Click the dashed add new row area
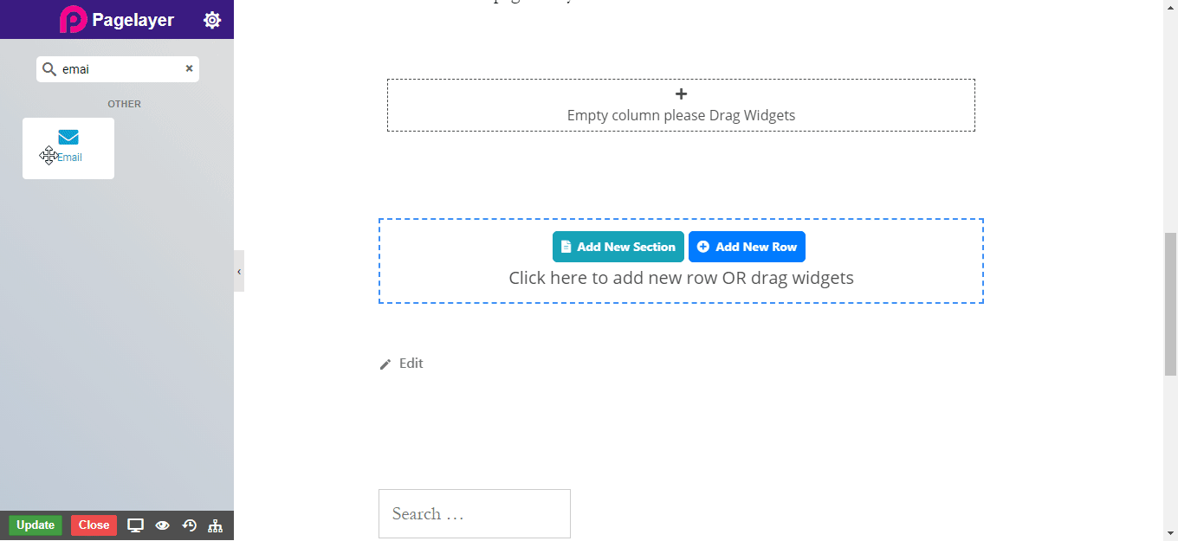 point(681,277)
